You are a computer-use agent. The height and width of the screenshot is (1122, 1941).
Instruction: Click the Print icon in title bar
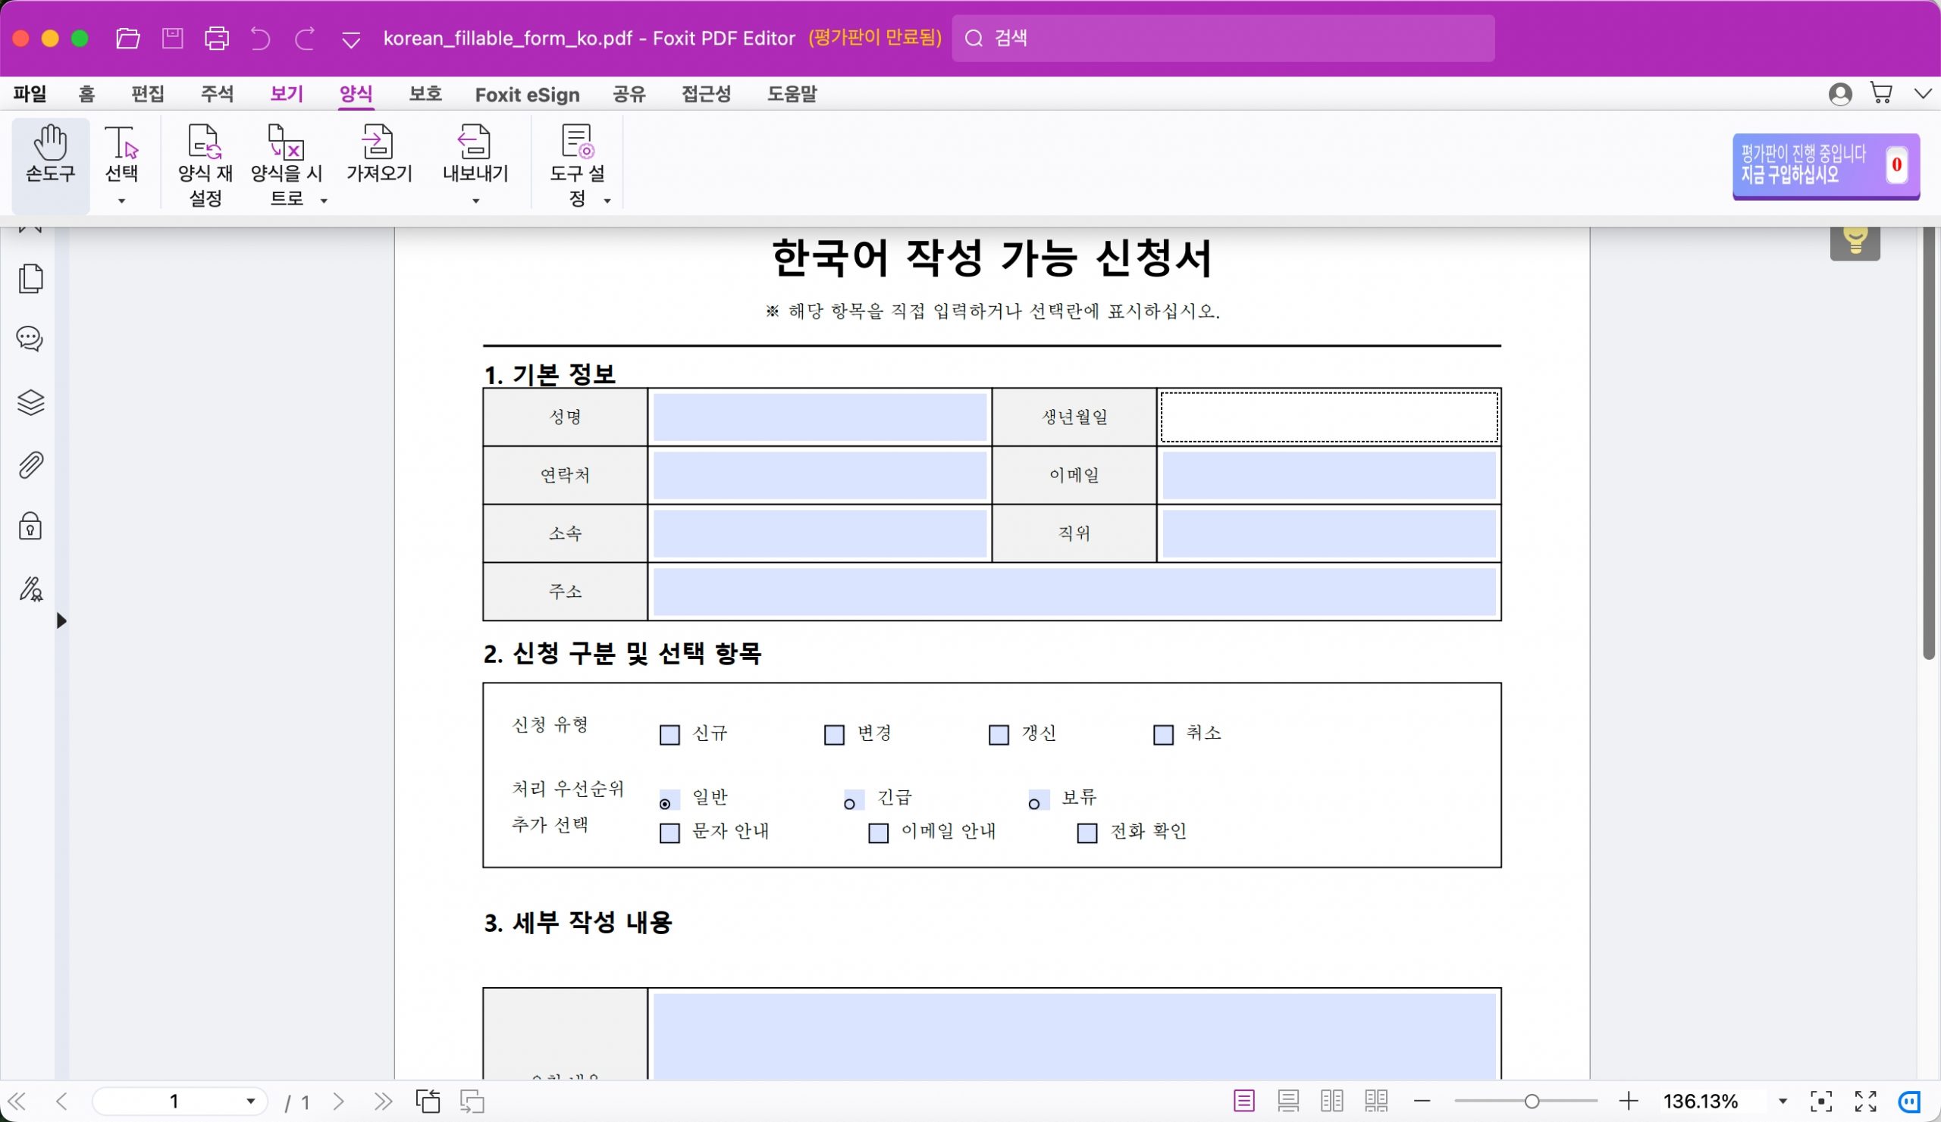(x=216, y=38)
